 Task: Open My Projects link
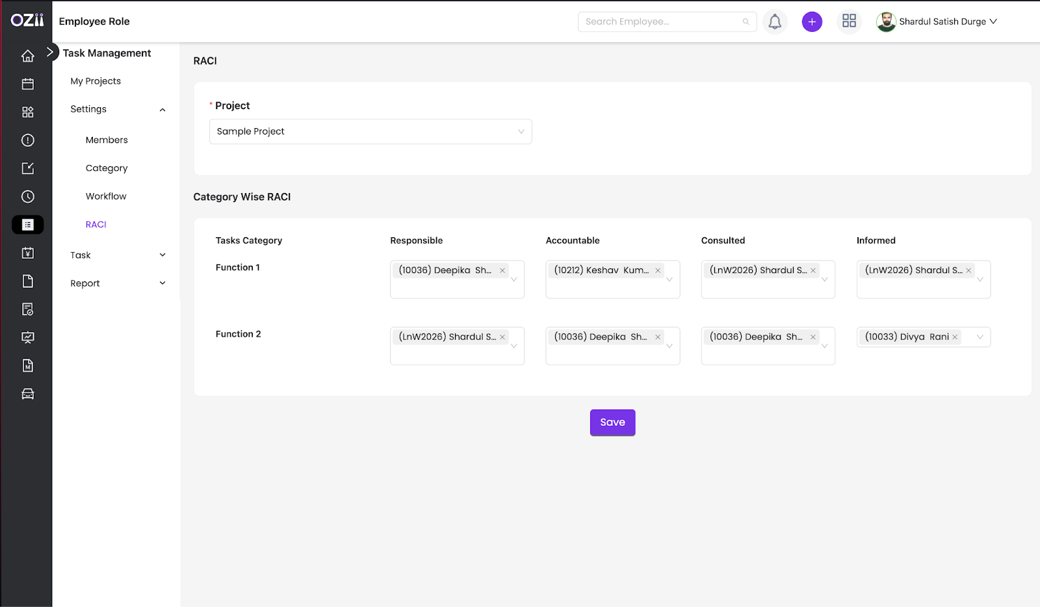[x=96, y=81]
